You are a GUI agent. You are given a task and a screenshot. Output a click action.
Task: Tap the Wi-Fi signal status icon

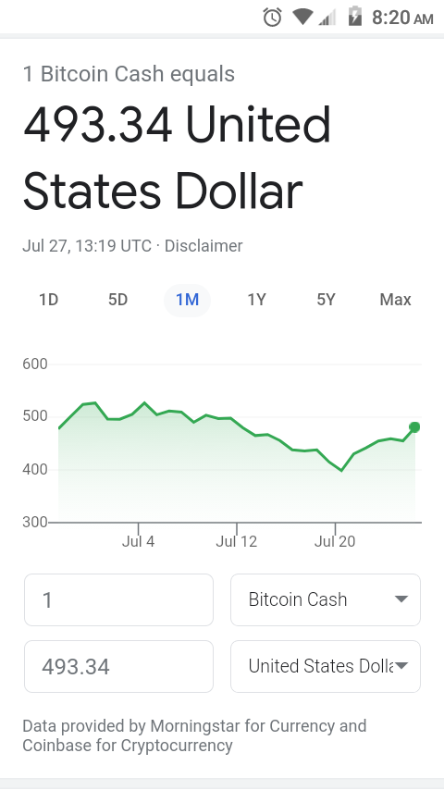(x=302, y=18)
